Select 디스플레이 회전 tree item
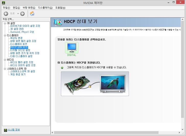The width and height of the screenshot is (186, 136). 18,44
